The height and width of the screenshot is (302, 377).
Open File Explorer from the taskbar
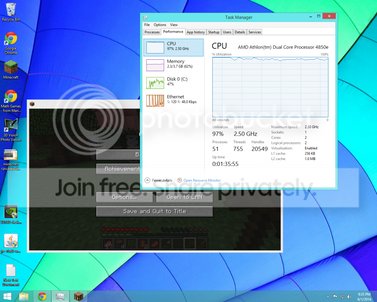[x=24, y=296]
